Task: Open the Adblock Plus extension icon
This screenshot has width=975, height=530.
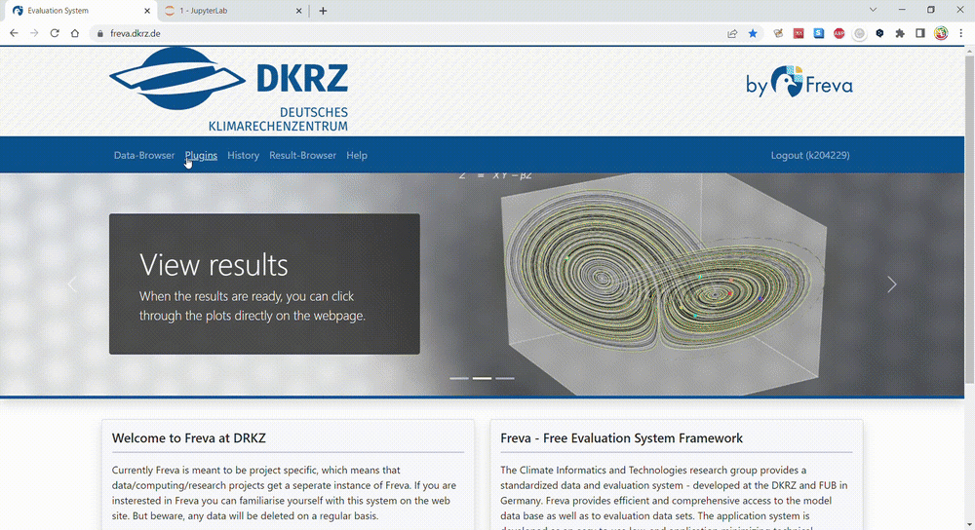Action: [838, 33]
